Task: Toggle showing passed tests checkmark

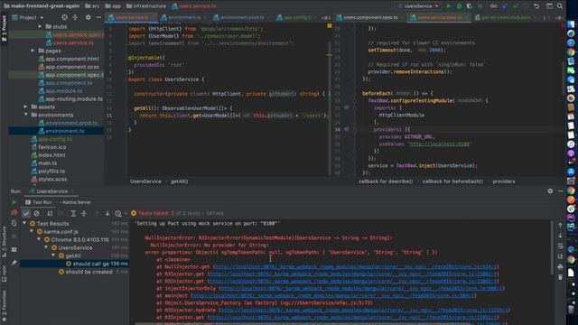Action: click(x=26, y=213)
